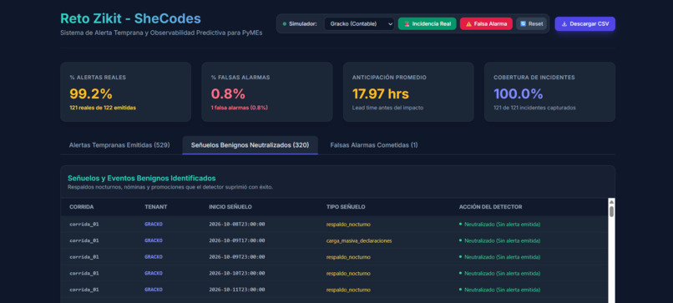The height and width of the screenshot is (303, 673).
Task: Switch to Alertas Tempranas Emitidas (529) tab
Action: (119, 145)
